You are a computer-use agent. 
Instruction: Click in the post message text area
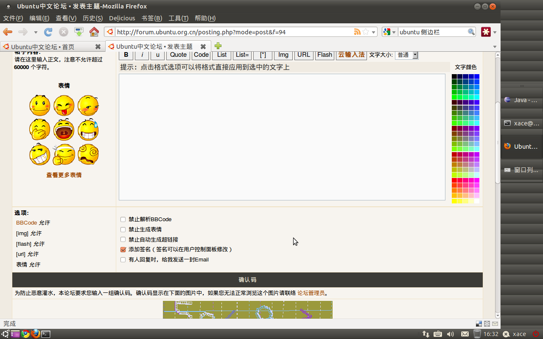point(282,137)
